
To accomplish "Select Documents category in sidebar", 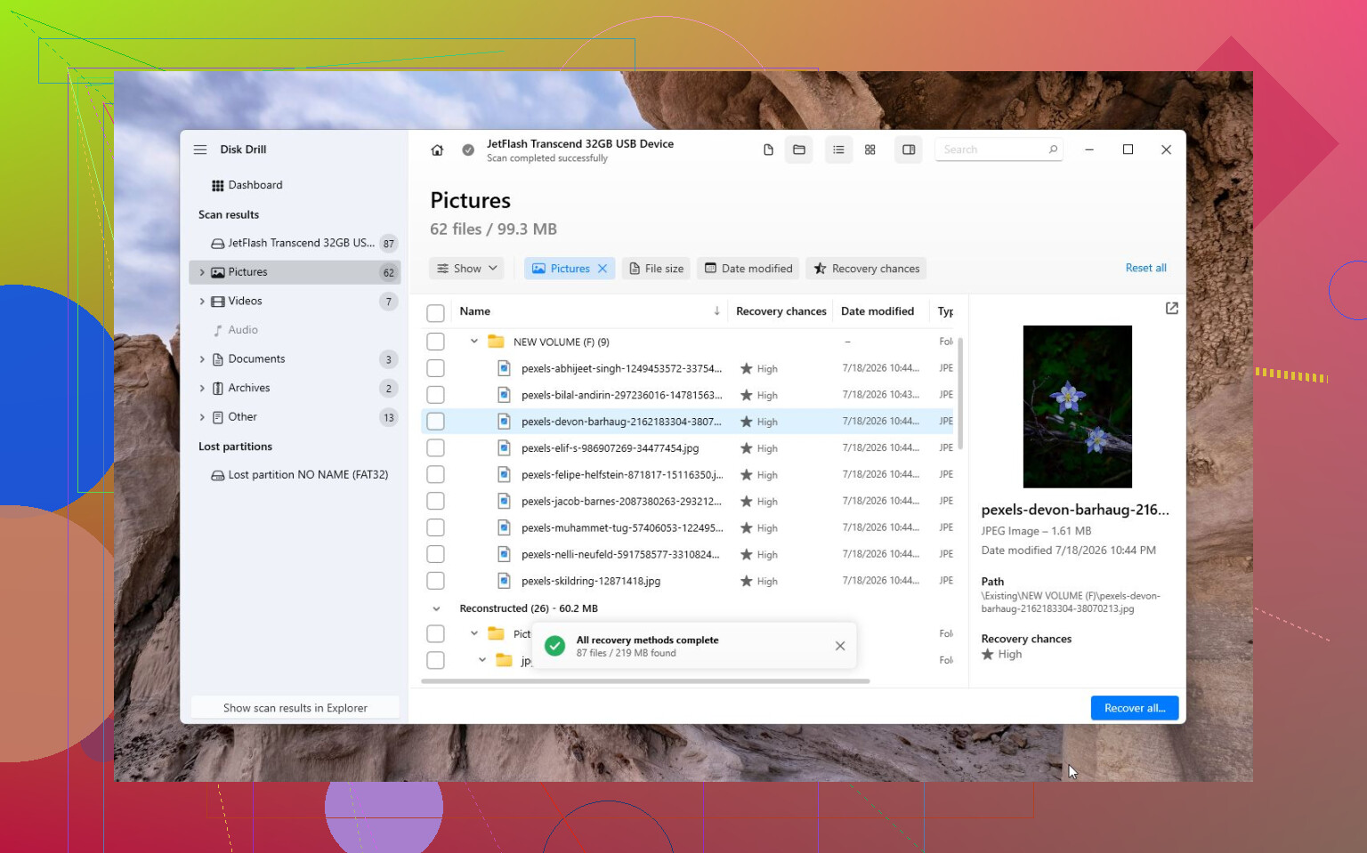I will (295, 359).
